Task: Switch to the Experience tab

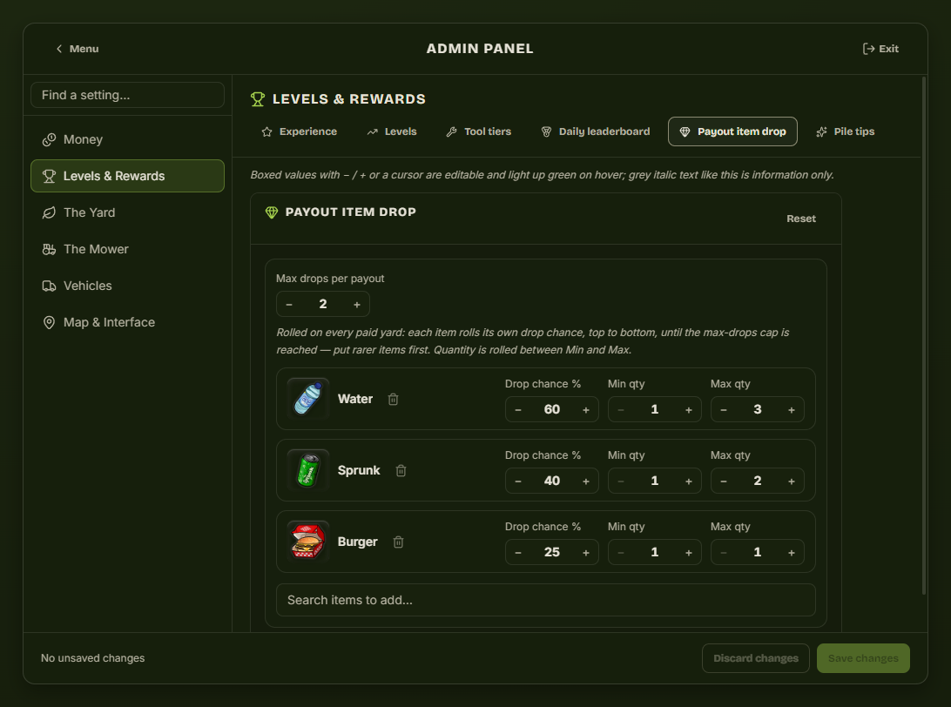Action: click(x=299, y=131)
